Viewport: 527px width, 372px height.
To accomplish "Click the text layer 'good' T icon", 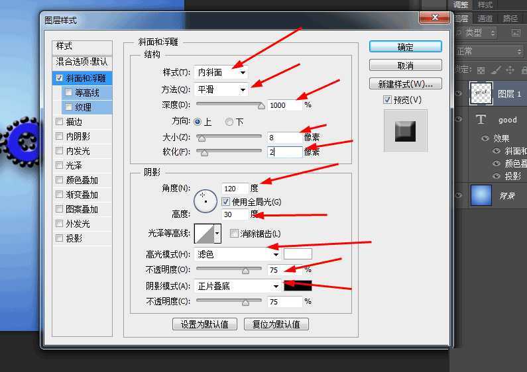I will [x=481, y=120].
